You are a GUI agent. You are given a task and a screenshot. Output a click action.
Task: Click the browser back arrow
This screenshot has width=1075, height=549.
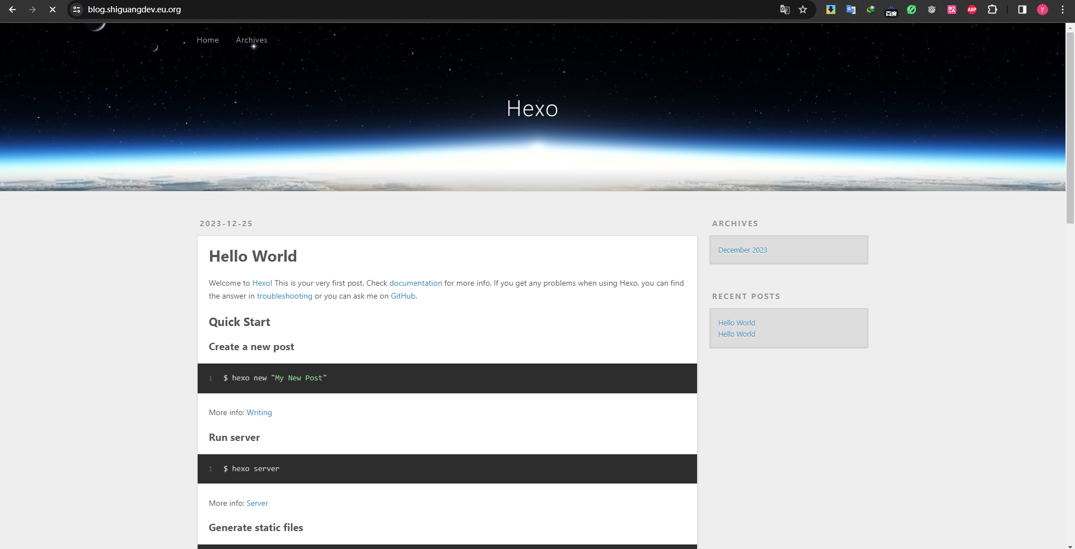click(12, 10)
